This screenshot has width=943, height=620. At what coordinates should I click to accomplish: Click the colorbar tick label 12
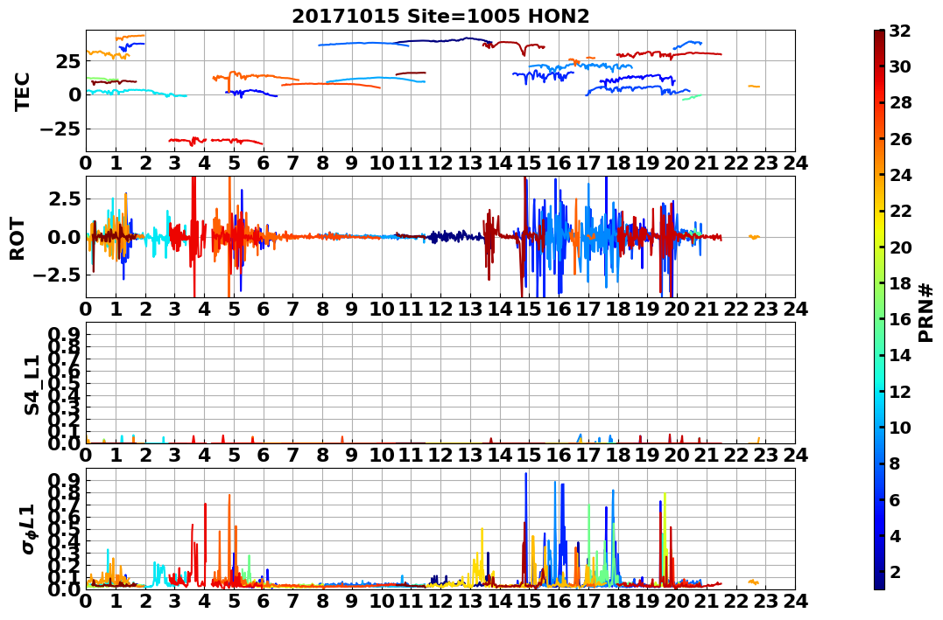[900, 391]
